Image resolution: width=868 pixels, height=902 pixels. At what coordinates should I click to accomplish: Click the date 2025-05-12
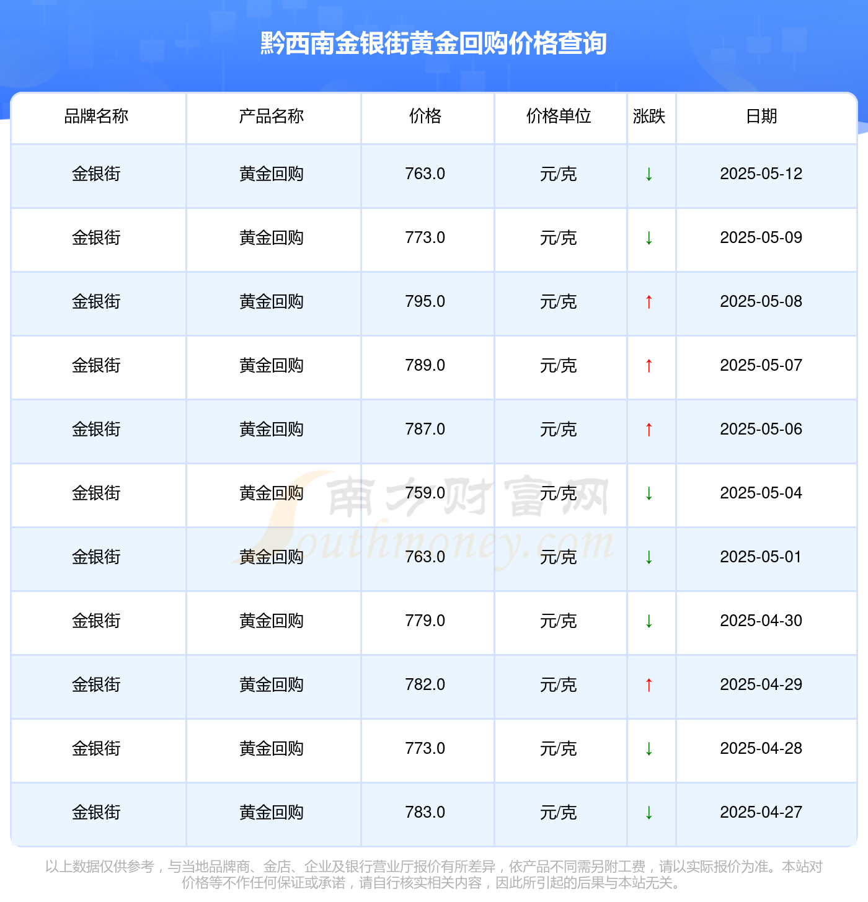coord(761,174)
